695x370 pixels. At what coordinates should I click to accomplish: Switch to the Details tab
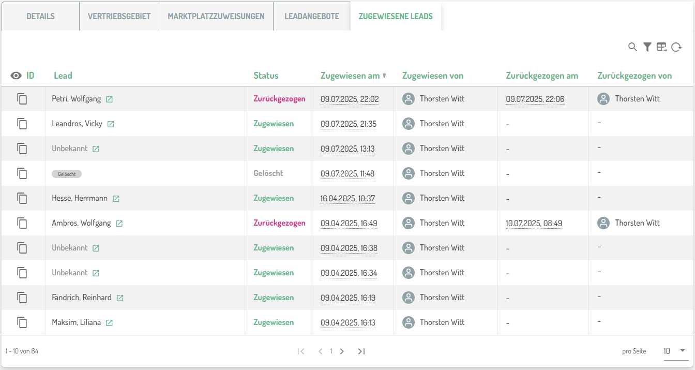pyautogui.click(x=40, y=16)
